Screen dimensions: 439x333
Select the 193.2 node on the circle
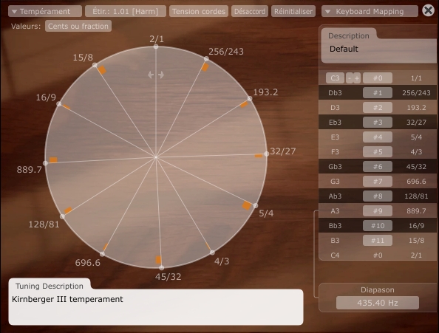tap(250, 99)
